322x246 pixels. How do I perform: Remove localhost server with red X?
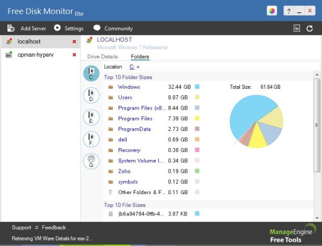click(75, 42)
